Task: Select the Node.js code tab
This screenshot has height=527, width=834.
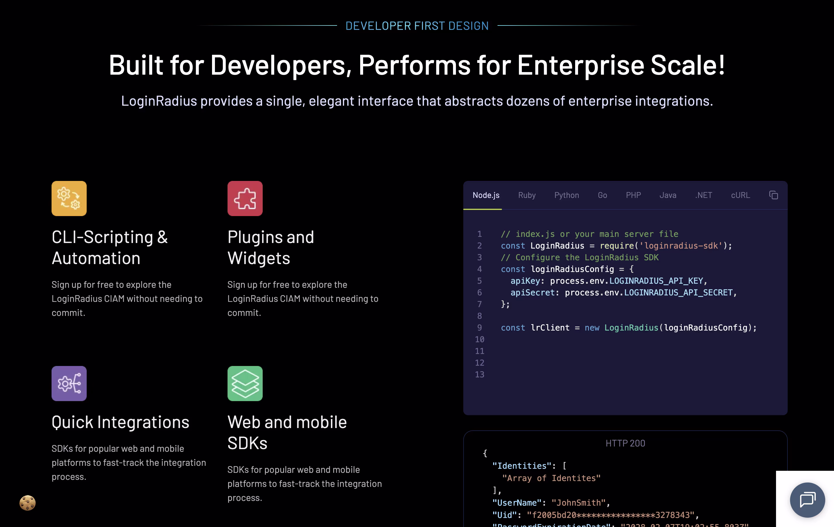Action: point(486,195)
